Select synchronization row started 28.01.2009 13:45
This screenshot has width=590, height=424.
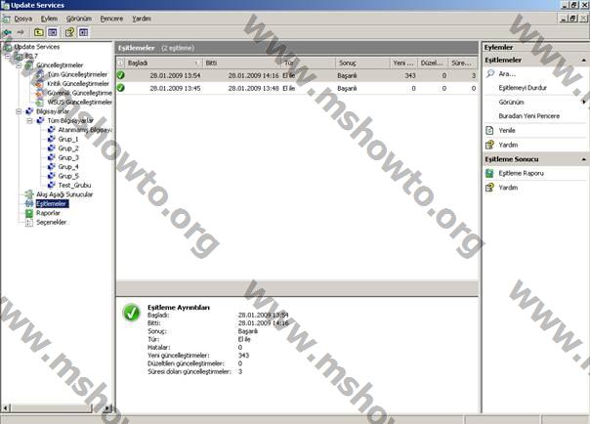pyautogui.click(x=297, y=88)
